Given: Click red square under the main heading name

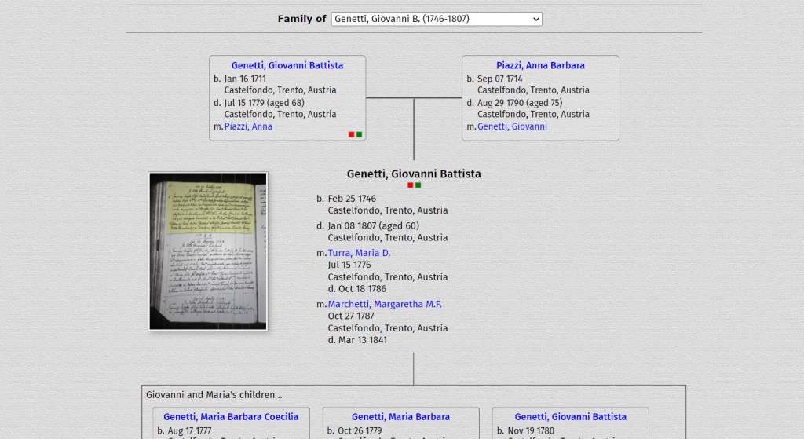Looking at the screenshot, I should click(410, 185).
